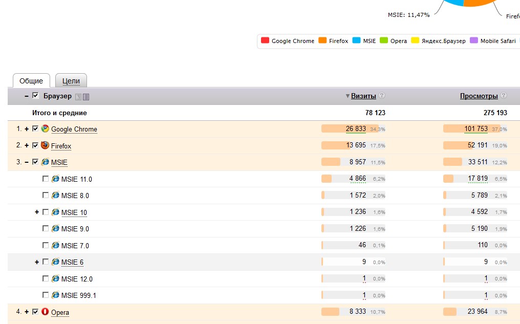Click the total visits value 78 123
This screenshot has width=520, height=324.
coord(375,113)
